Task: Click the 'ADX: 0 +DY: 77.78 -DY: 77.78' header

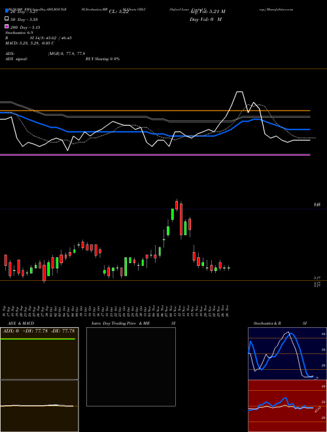Action: click(x=39, y=331)
